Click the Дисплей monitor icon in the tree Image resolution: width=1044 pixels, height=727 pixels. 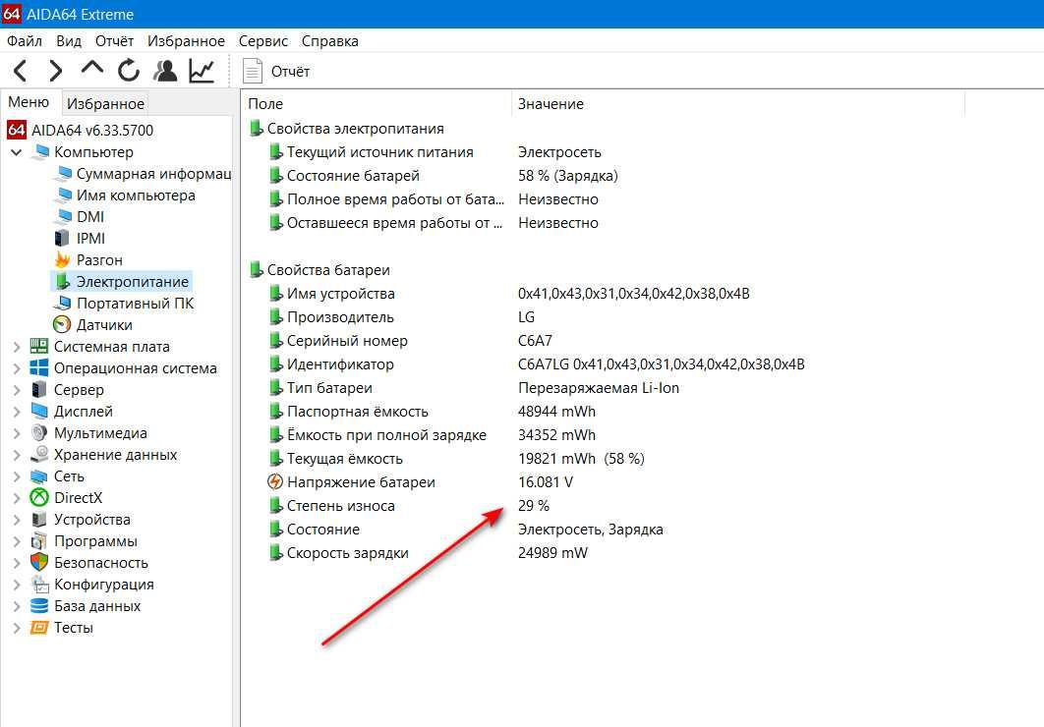pyautogui.click(x=39, y=411)
